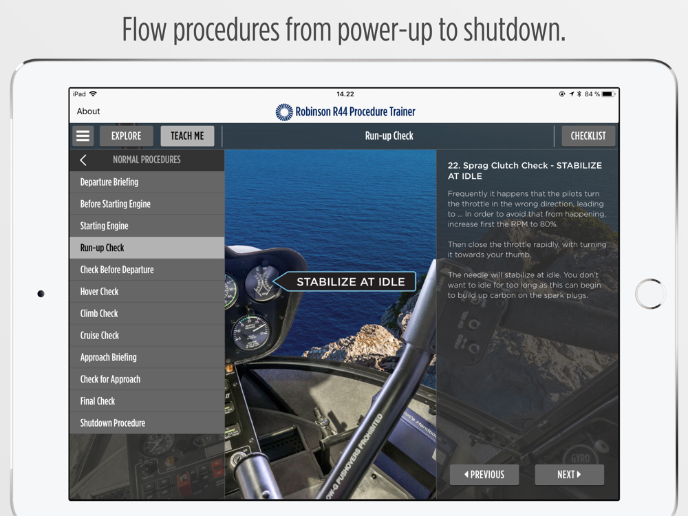Image resolution: width=688 pixels, height=516 pixels.
Task: Click the Robinson R44 logo icon
Action: pos(284,112)
